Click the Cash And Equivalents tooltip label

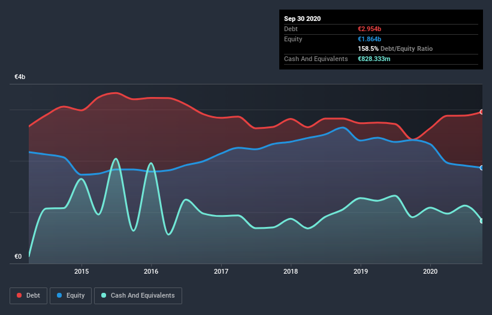(316, 59)
